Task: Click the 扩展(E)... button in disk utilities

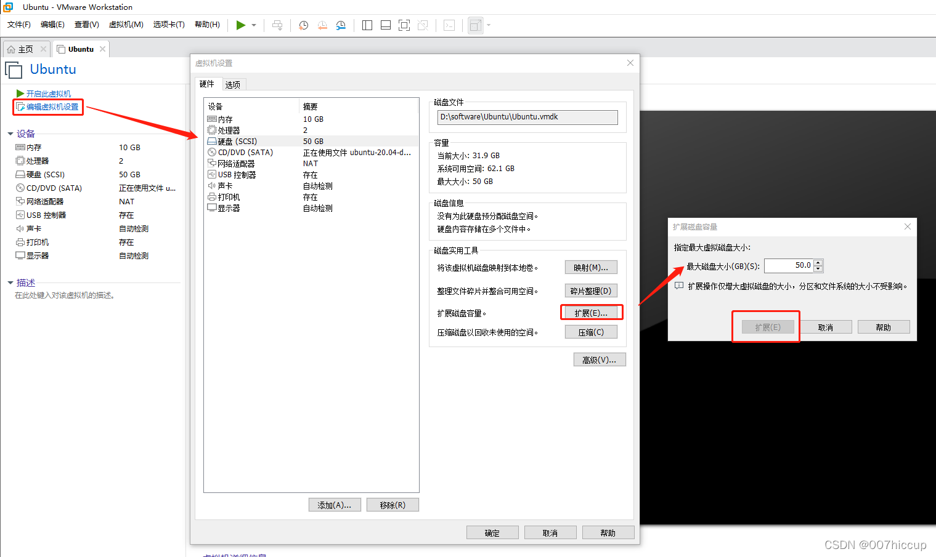Action: tap(591, 313)
